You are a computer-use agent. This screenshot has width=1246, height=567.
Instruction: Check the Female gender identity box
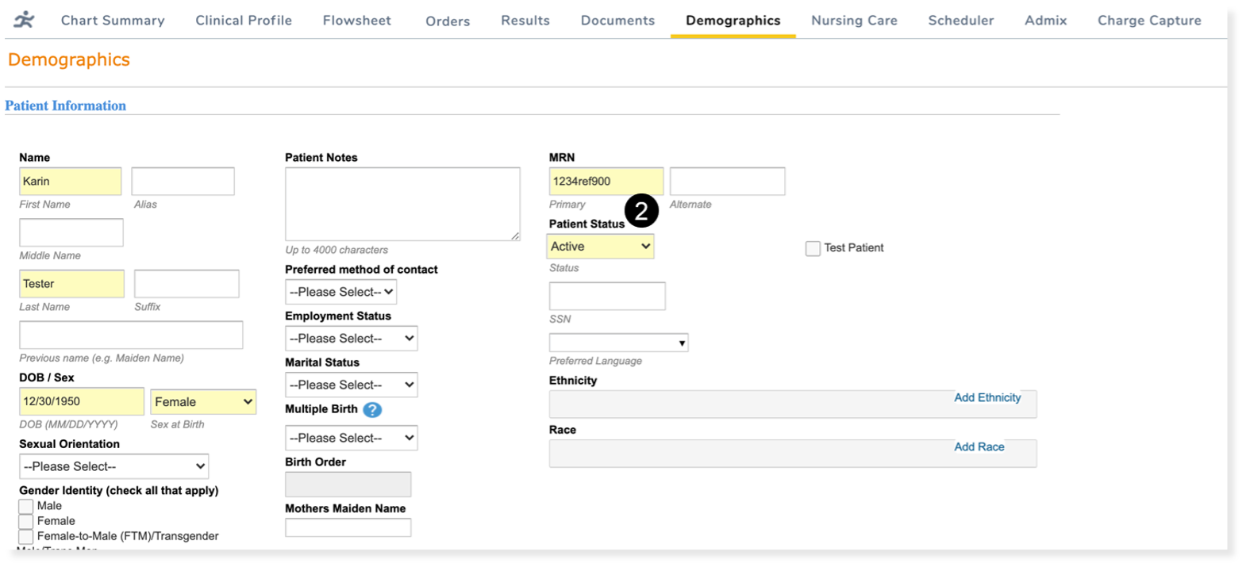coord(26,521)
